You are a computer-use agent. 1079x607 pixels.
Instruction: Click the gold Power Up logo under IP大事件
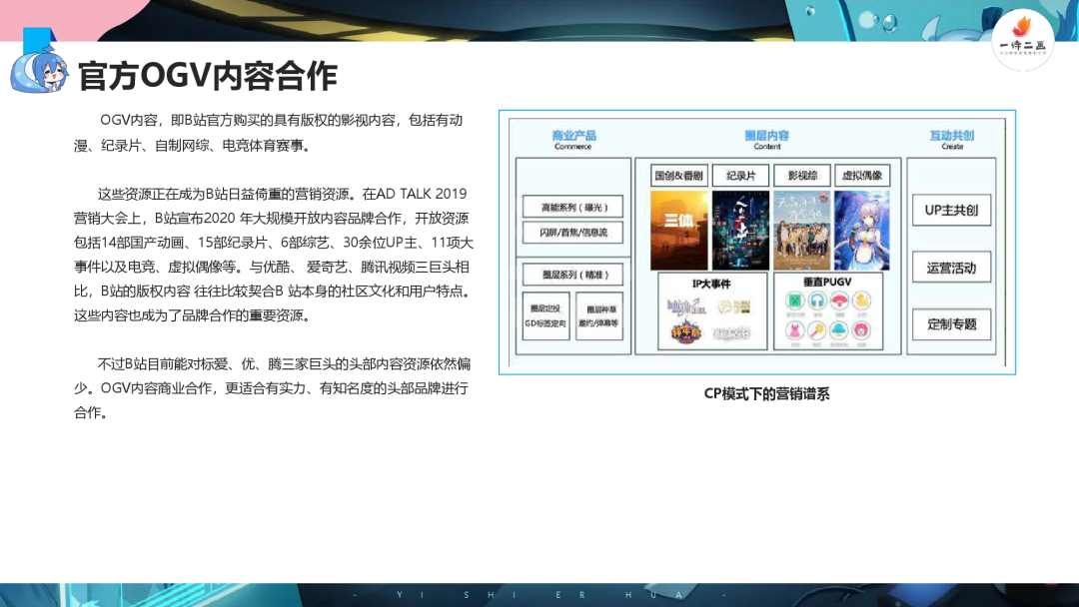[x=734, y=306]
